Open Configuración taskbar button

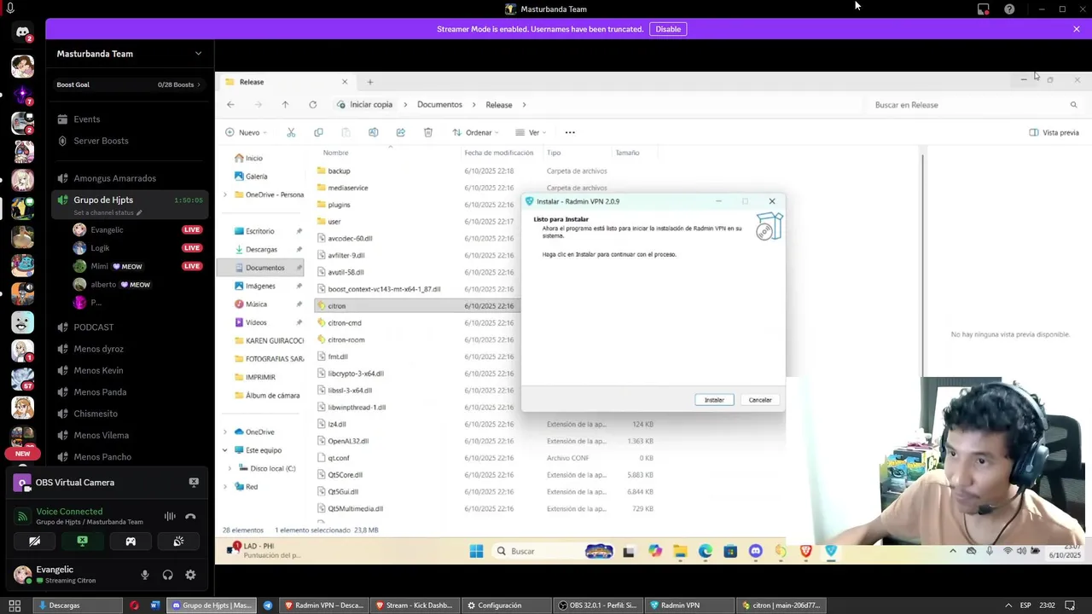pos(506,605)
